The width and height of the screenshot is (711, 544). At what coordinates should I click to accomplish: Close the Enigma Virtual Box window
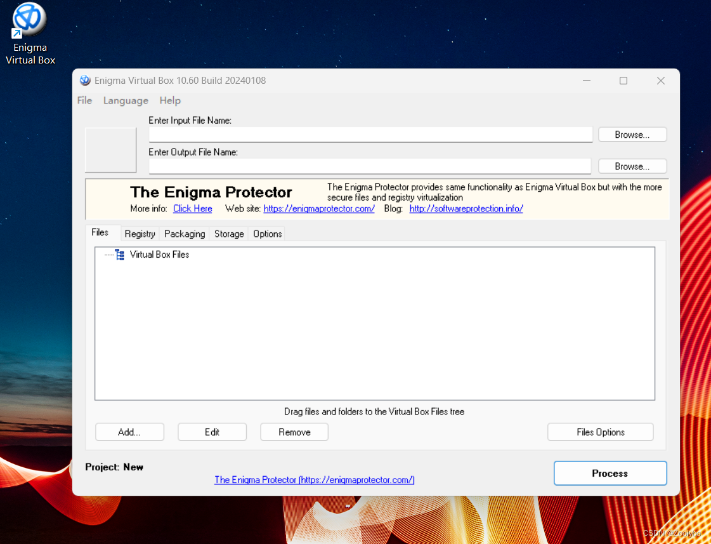[661, 81]
